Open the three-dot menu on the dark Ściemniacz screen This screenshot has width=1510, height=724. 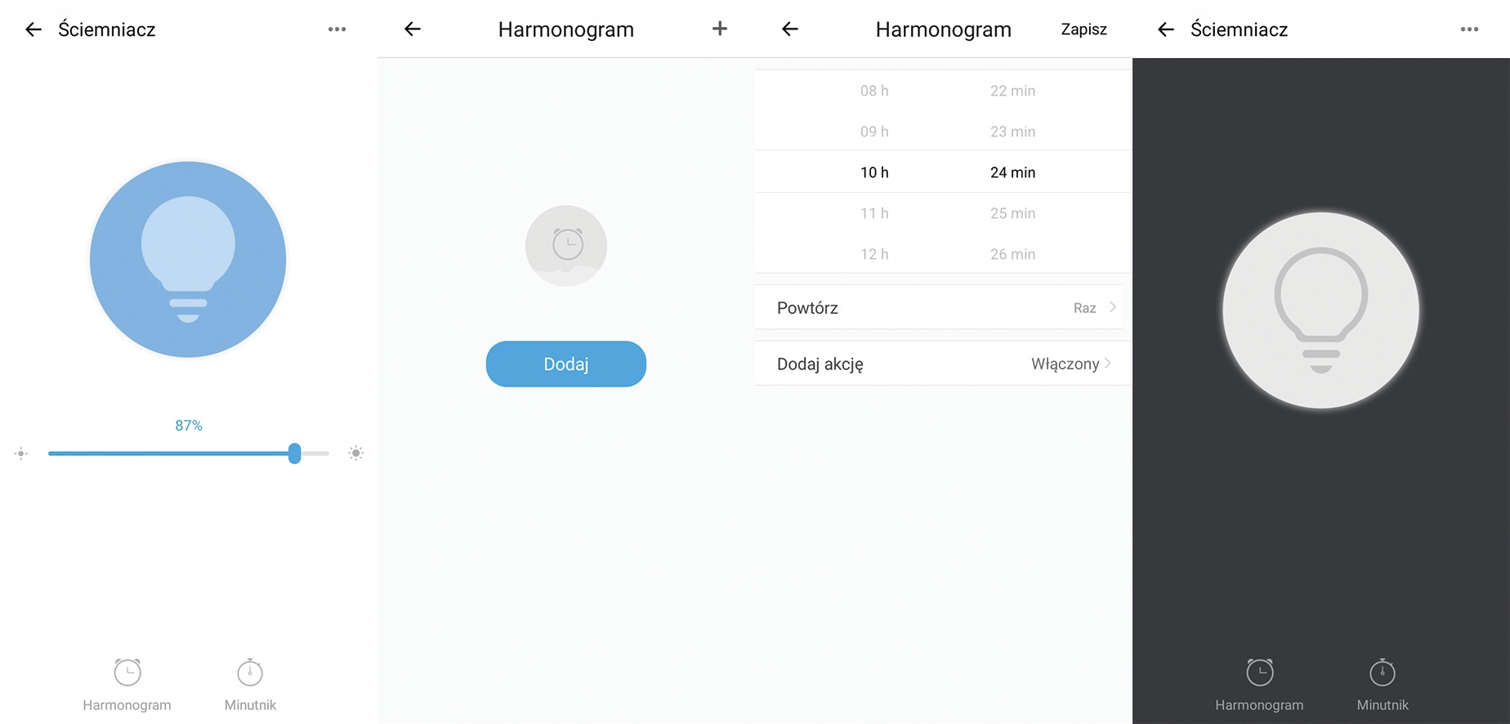(1469, 29)
